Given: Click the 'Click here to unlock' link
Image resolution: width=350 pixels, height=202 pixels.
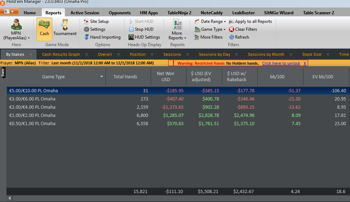Looking at the screenshot, I should coord(281,63).
